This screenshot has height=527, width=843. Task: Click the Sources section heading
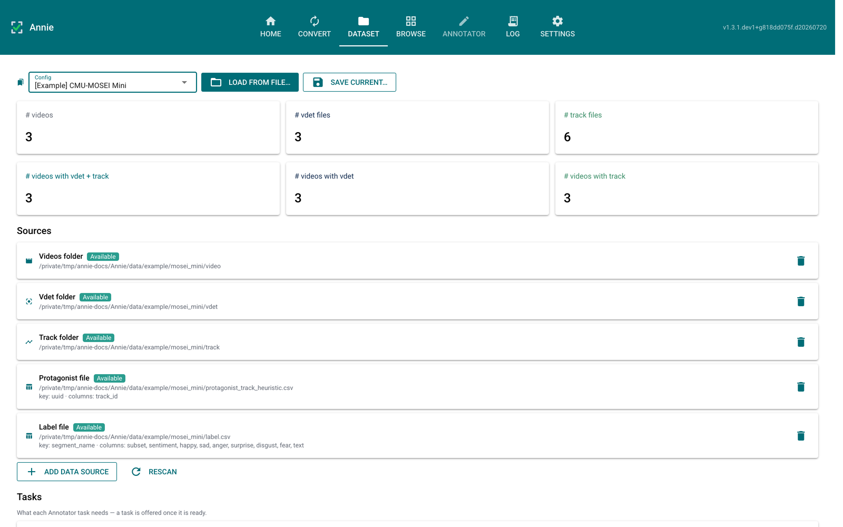(x=34, y=231)
